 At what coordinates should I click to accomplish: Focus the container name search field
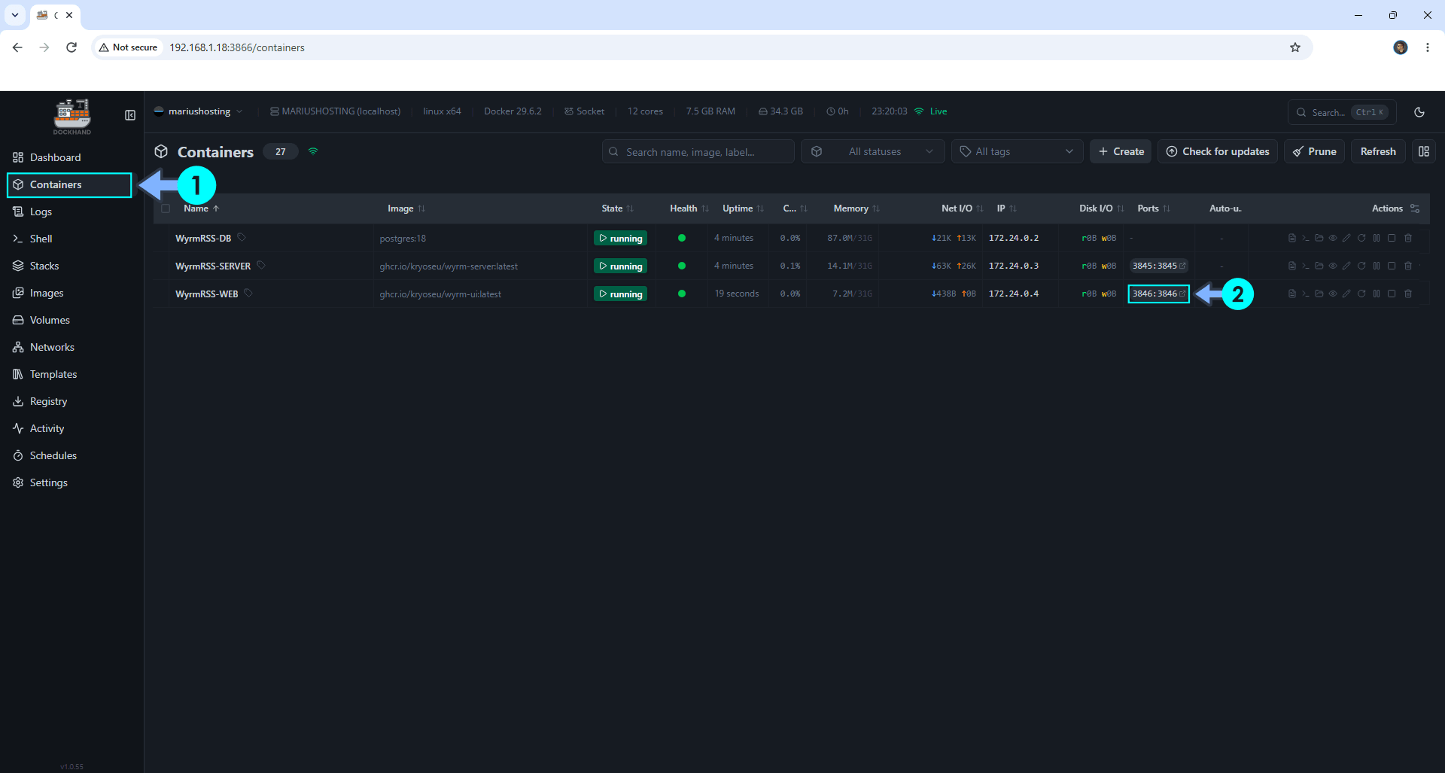click(698, 151)
